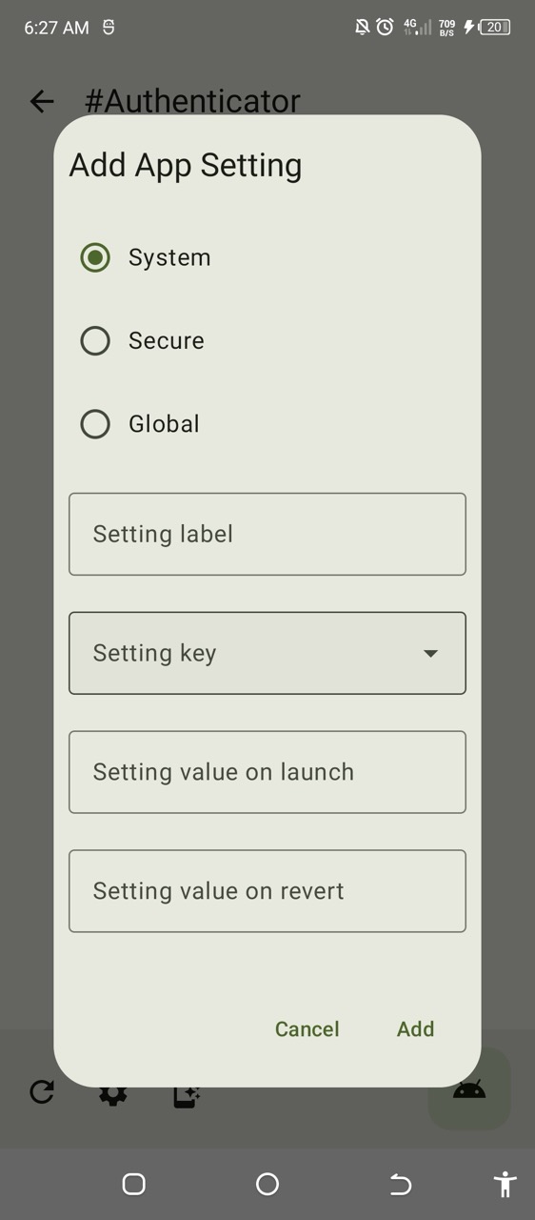535x1220 pixels.
Task: Focus the Setting value on launch field
Action: 267,772
